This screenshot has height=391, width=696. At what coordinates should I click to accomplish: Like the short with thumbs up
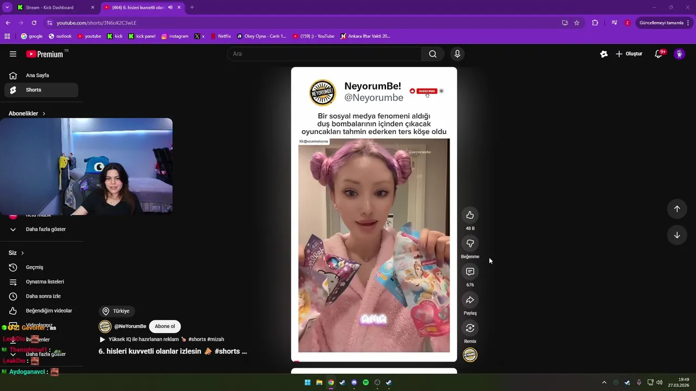(x=470, y=215)
